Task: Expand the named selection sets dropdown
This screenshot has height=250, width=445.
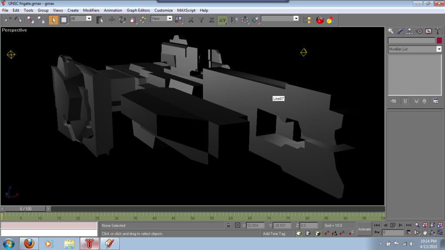Action: (x=296, y=18)
